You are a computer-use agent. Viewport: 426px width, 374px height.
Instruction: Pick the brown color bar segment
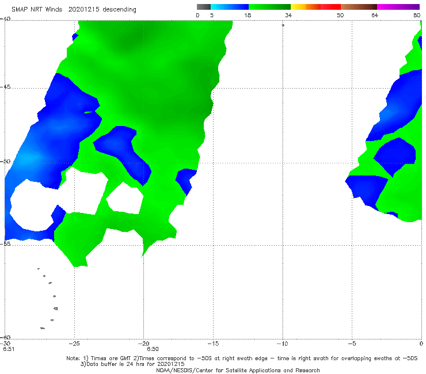point(359,7)
